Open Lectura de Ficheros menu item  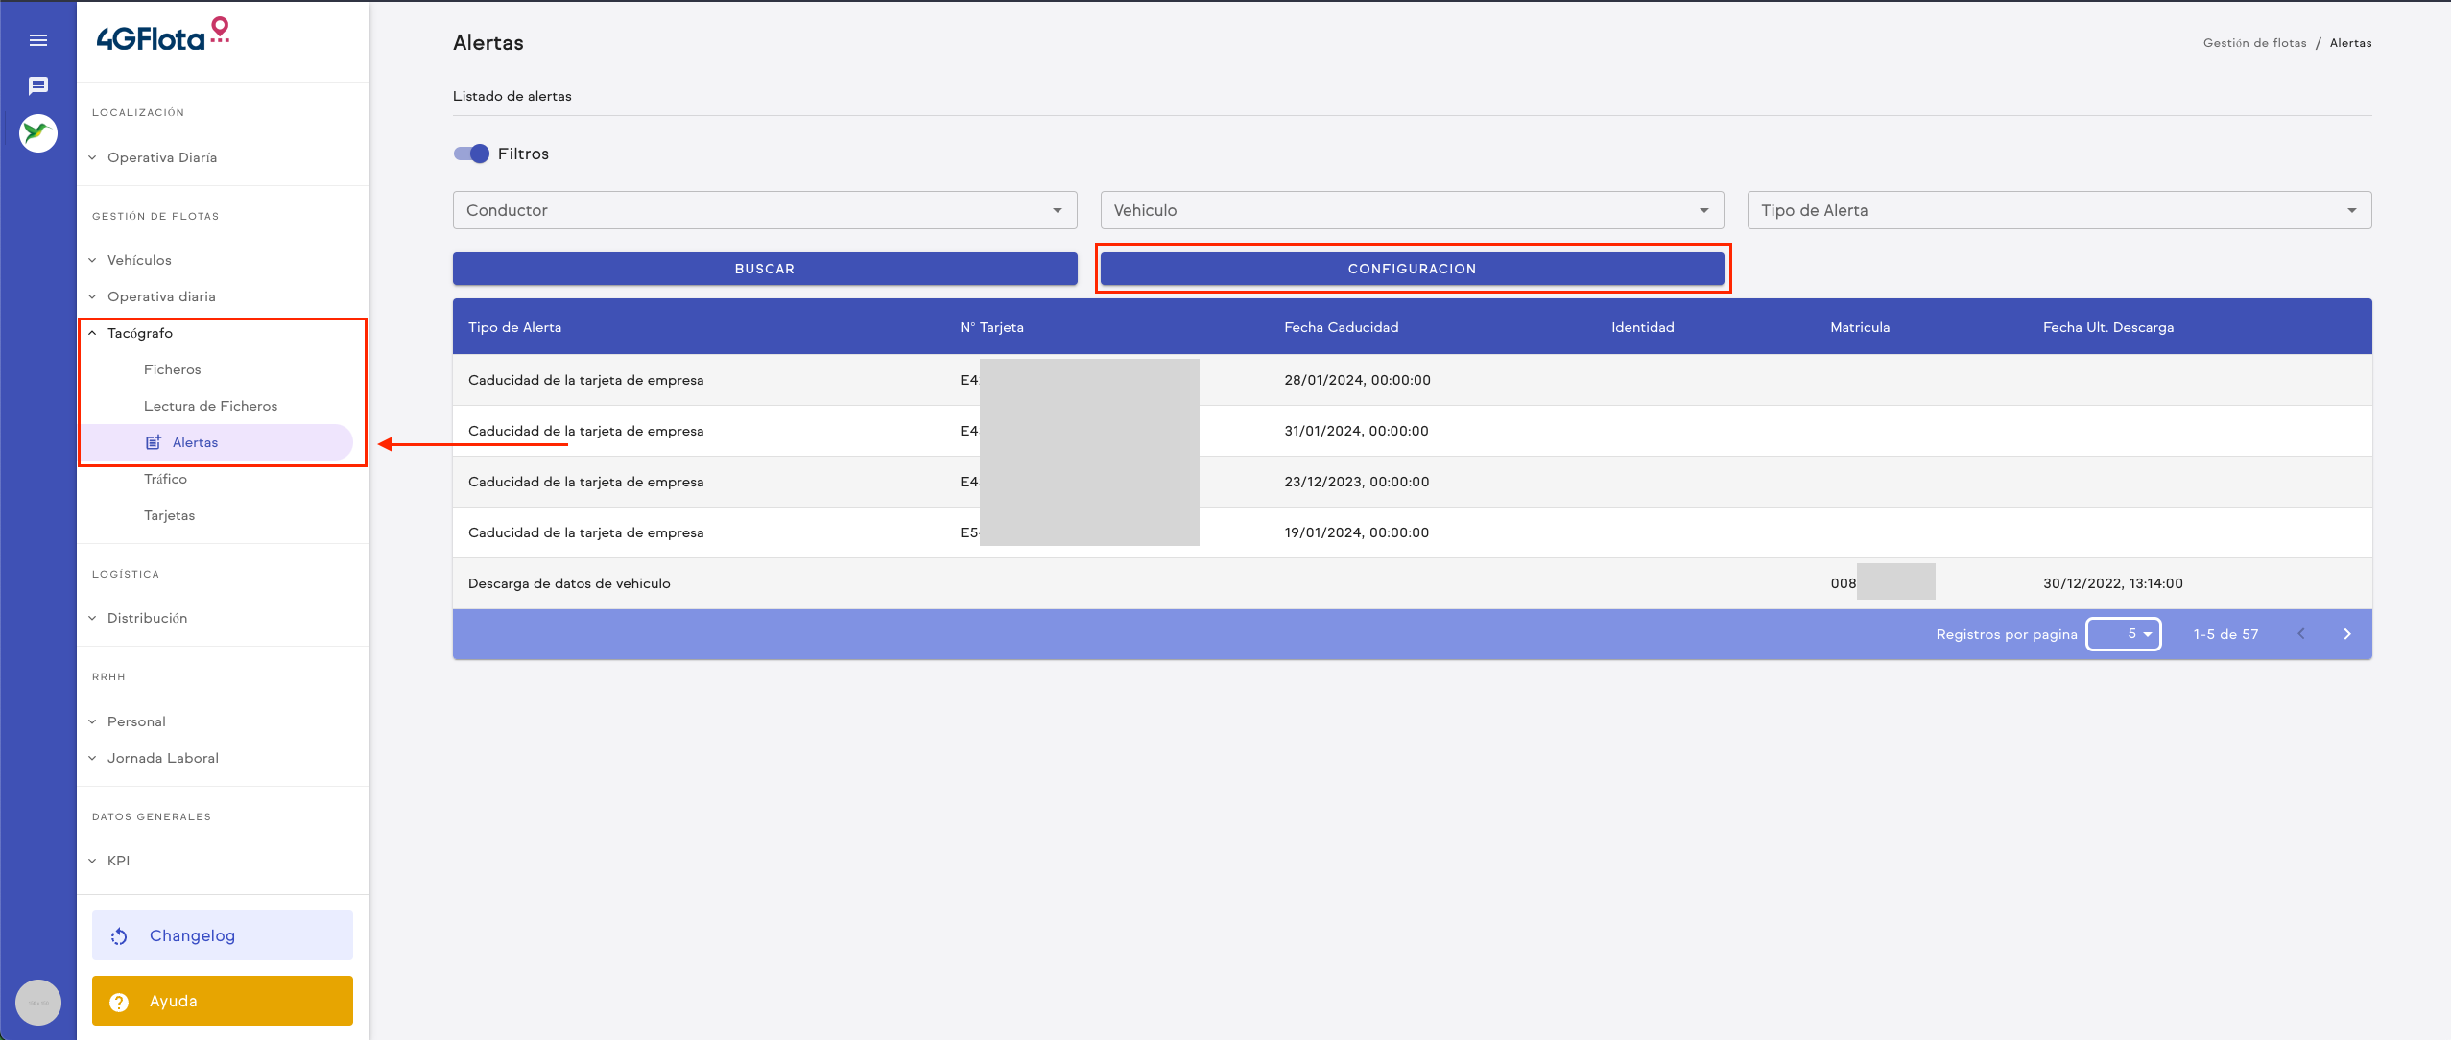point(210,406)
